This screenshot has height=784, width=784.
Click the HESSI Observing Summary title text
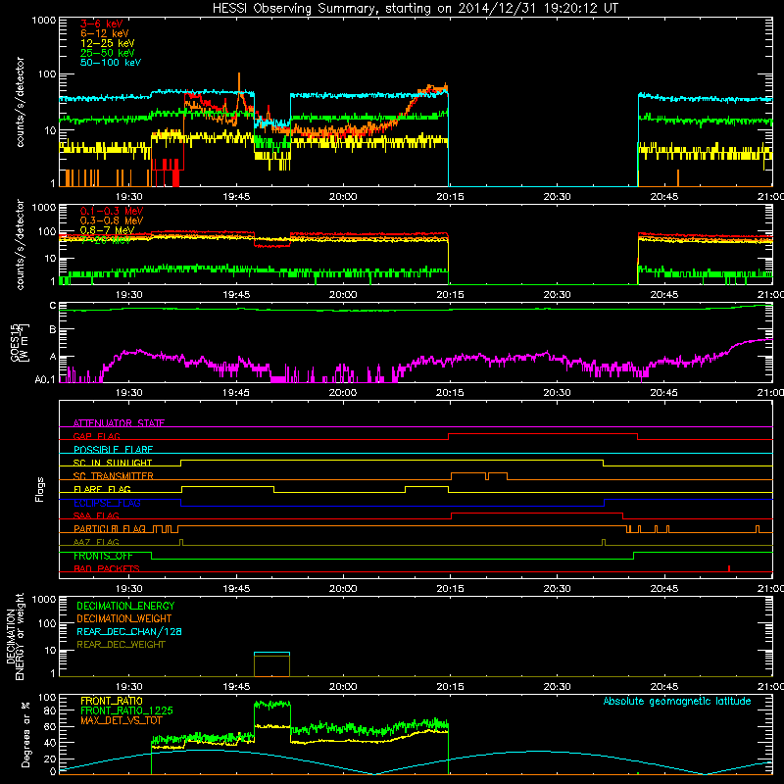point(416,9)
